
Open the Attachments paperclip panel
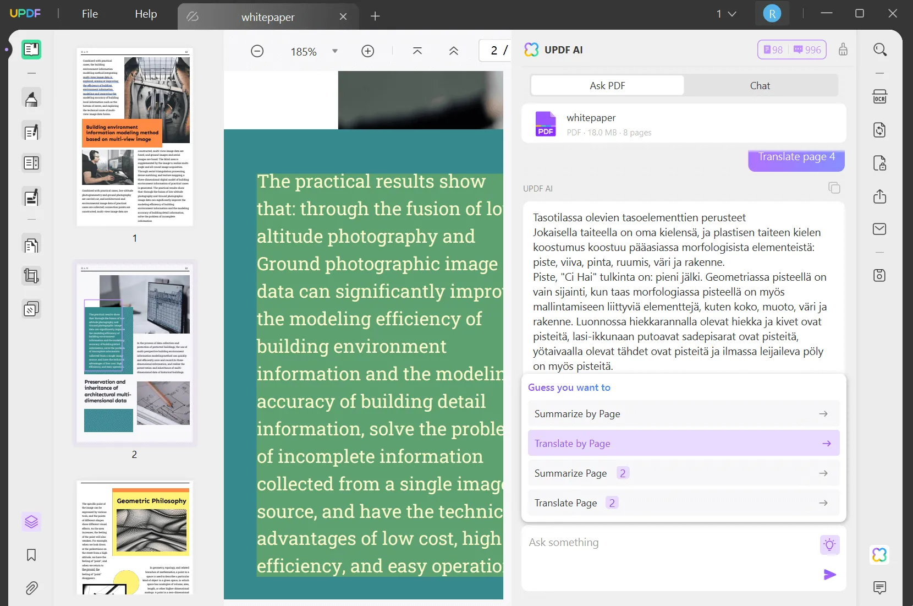pyautogui.click(x=31, y=588)
